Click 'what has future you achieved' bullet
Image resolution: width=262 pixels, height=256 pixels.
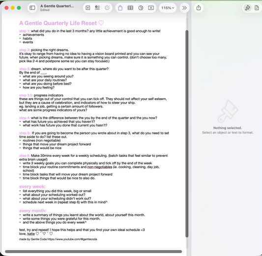pyautogui.click(x=59, y=122)
